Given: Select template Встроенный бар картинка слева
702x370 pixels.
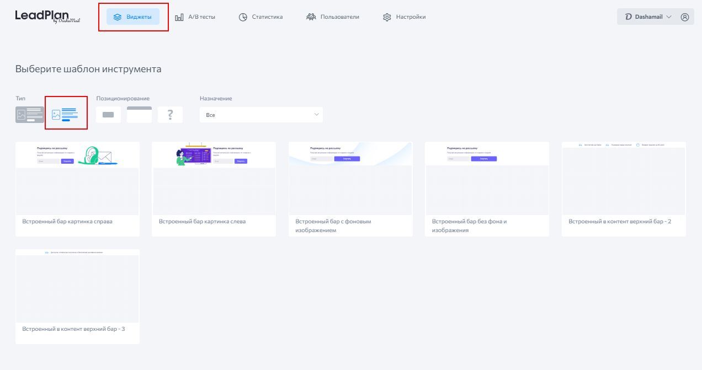Looking at the screenshot, I should pyautogui.click(x=214, y=187).
